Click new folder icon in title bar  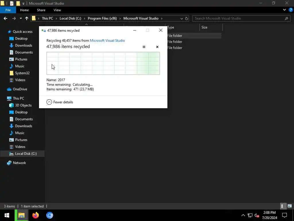(18, 3)
